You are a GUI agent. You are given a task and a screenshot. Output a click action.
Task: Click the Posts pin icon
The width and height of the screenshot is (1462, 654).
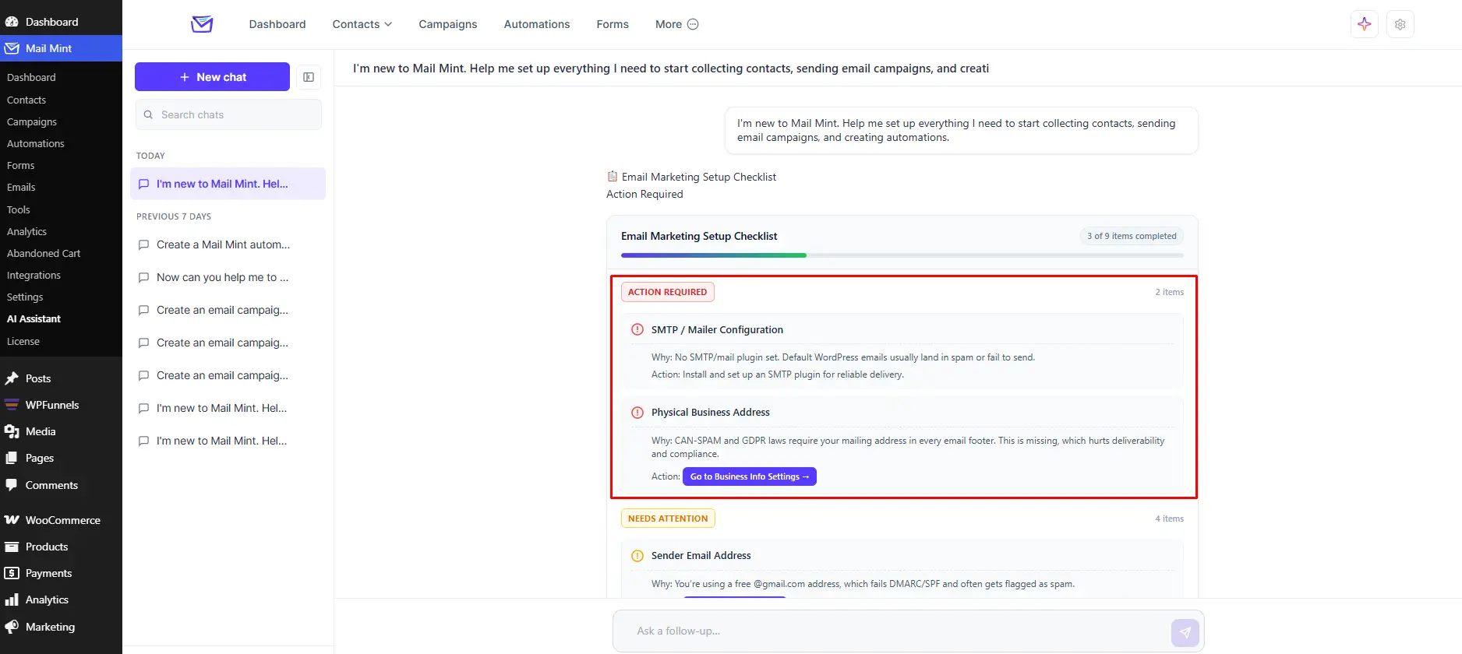tap(12, 378)
